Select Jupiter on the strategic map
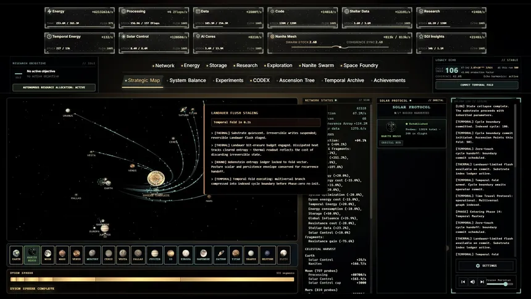531x299 pixels. click(x=104, y=229)
